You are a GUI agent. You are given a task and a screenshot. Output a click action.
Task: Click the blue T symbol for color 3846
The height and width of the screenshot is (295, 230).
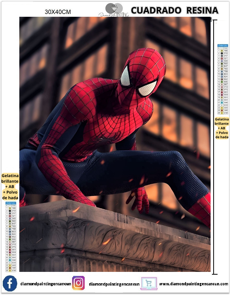222,102
